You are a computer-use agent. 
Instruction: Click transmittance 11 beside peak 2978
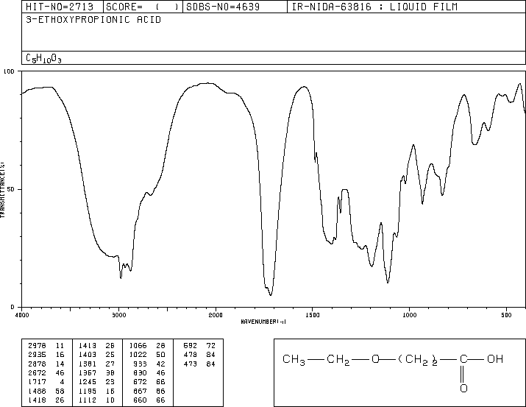pos(60,346)
